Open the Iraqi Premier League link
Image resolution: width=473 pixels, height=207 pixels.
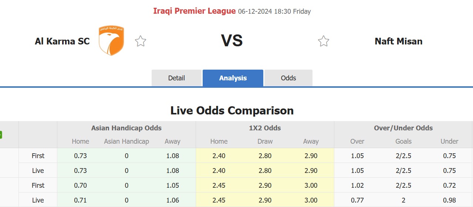(195, 11)
